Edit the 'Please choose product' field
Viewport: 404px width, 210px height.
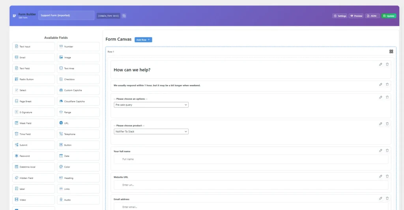click(x=381, y=124)
